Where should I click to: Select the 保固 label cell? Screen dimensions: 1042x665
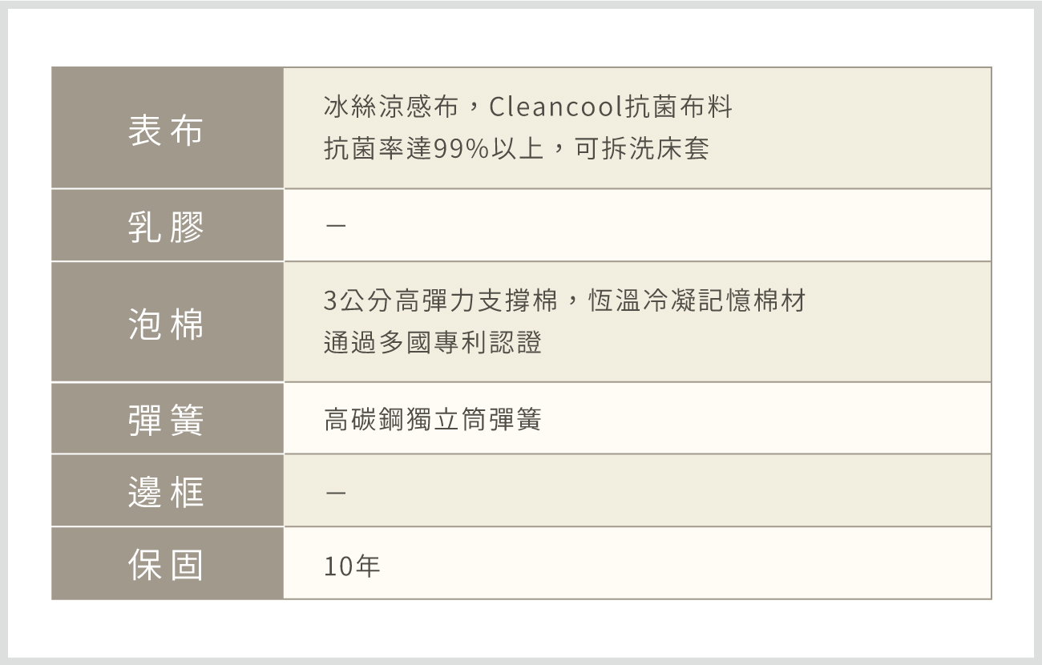point(167,564)
